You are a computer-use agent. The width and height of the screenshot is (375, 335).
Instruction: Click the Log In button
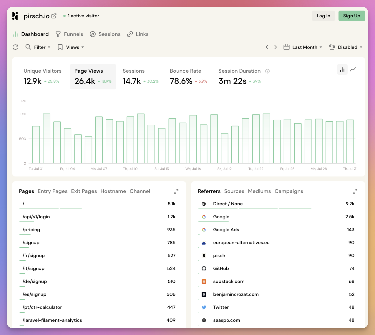click(x=323, y=16)
